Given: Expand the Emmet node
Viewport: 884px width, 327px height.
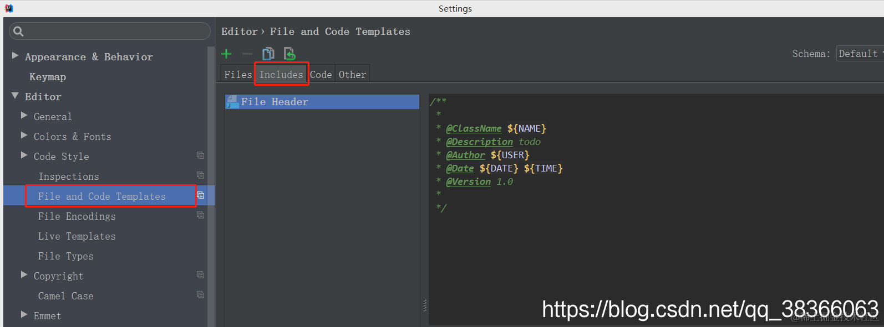Looking at the screenshot, I should tap(24, 315).
